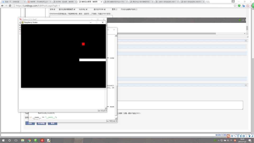
Task: Toggle Chinese mode on Sogou IME bar
Action: point(232,136)
